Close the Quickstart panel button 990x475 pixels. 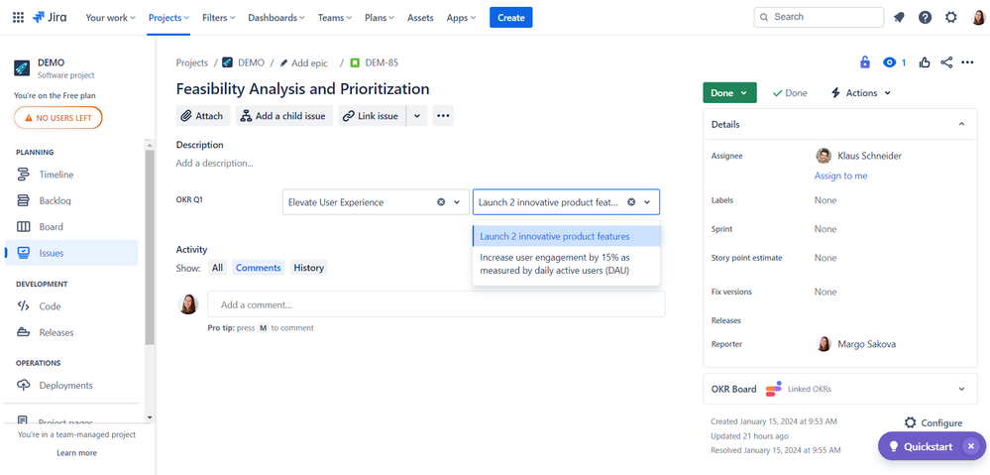coord(971,446)
